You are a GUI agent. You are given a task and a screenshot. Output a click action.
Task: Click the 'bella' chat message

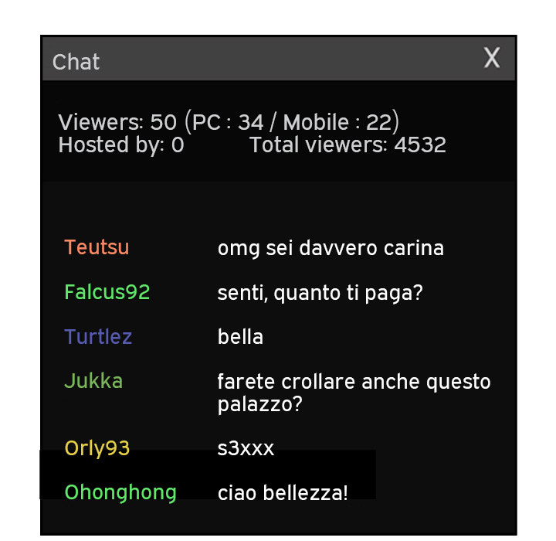click(240, 336)
